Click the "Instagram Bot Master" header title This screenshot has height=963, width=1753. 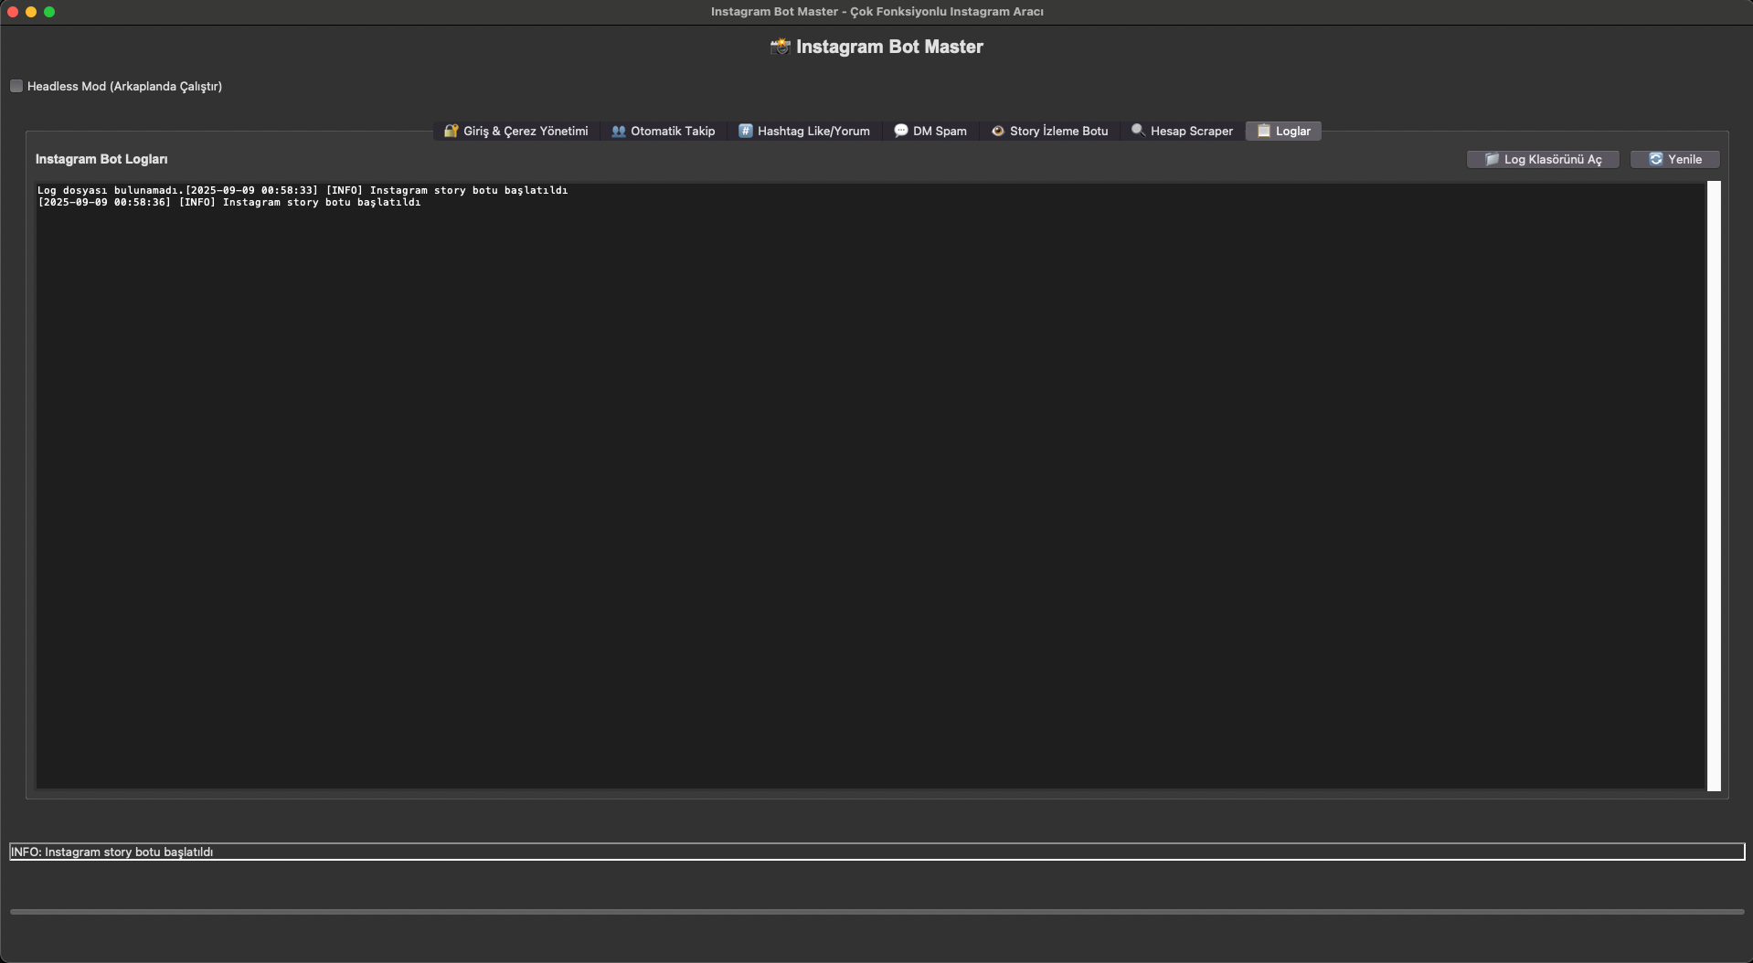876,47
